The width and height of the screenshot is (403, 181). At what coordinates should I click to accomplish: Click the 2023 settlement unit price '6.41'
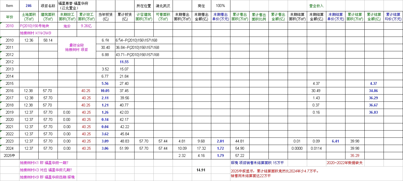(336, 141)
